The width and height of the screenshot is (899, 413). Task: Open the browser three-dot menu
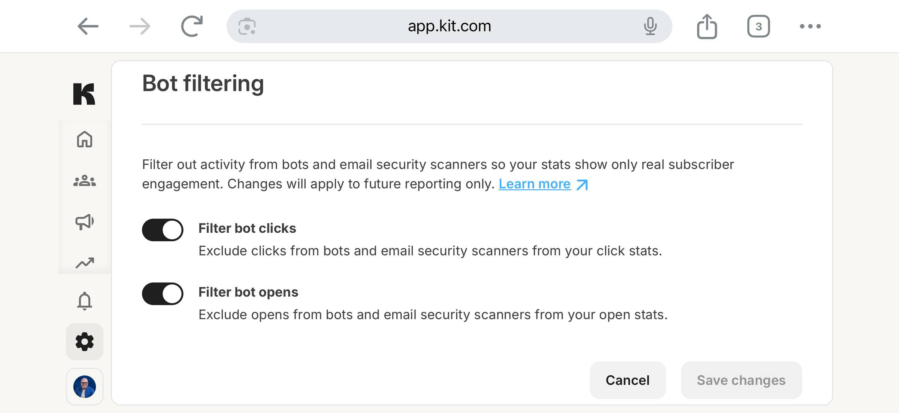[810, 26]
